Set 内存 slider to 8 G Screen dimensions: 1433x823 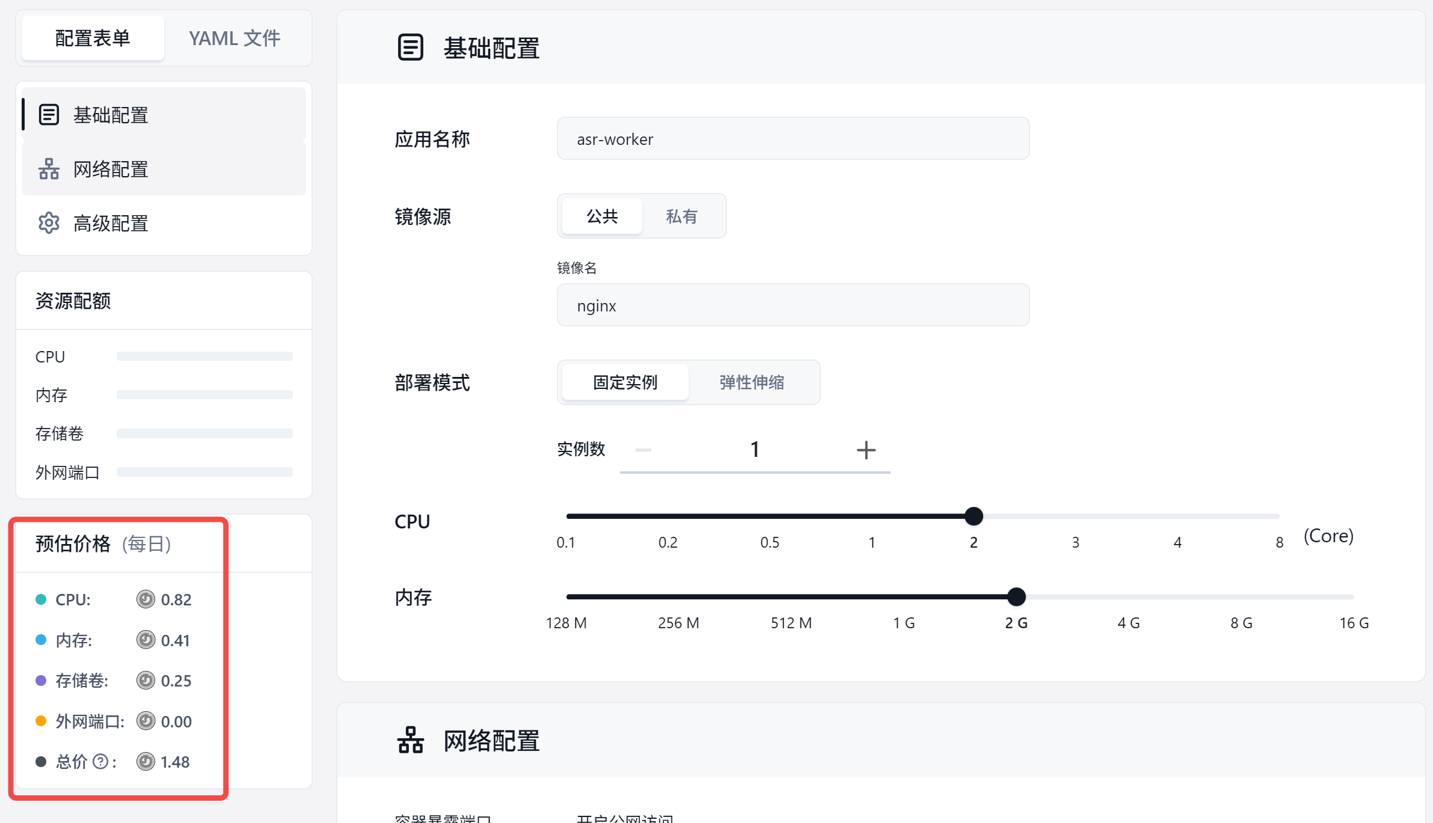[1241, 597]
